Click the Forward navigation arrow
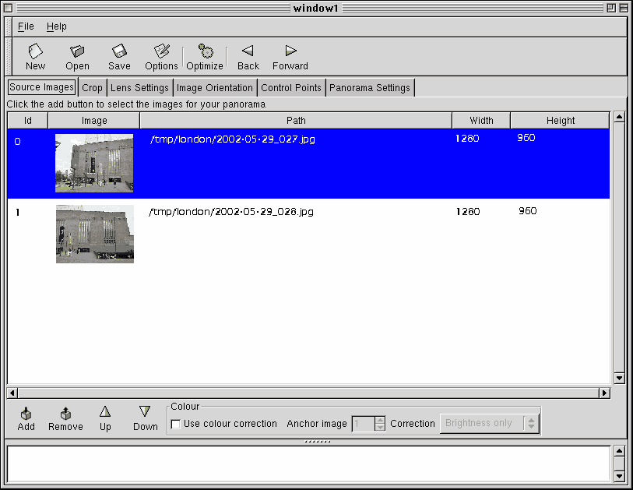 tap(290, 55)
